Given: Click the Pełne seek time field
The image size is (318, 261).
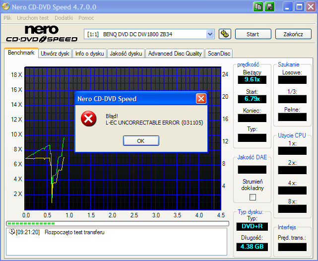Looking at the screenshot, I should tap(292, 117).
